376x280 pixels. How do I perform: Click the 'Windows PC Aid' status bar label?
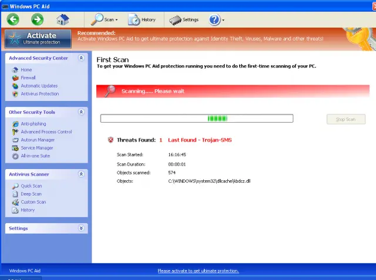click(25, 271)
